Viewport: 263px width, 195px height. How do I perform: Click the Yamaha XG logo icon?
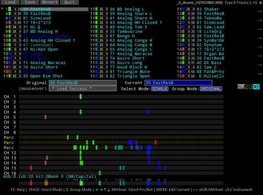(256, 87)
